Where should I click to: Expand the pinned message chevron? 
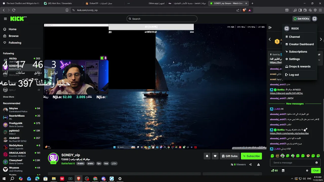(x=319, y=60)
